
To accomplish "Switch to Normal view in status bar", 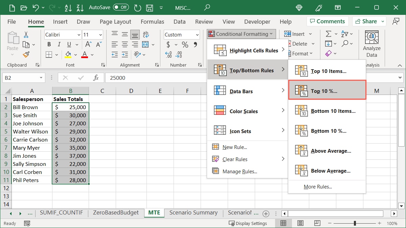I will pyautogui.click(x=283, y=223).
